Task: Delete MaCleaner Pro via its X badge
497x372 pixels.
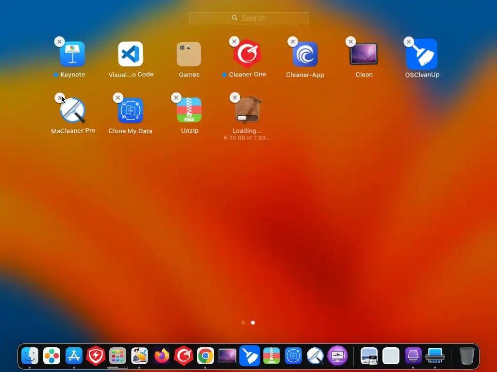Action: pyautogui.click(x=59, y=98)
